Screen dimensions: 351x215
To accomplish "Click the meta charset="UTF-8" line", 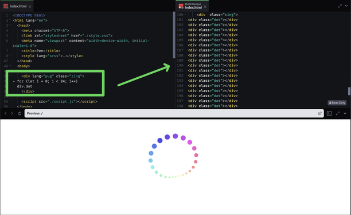I will click(45, 30).
